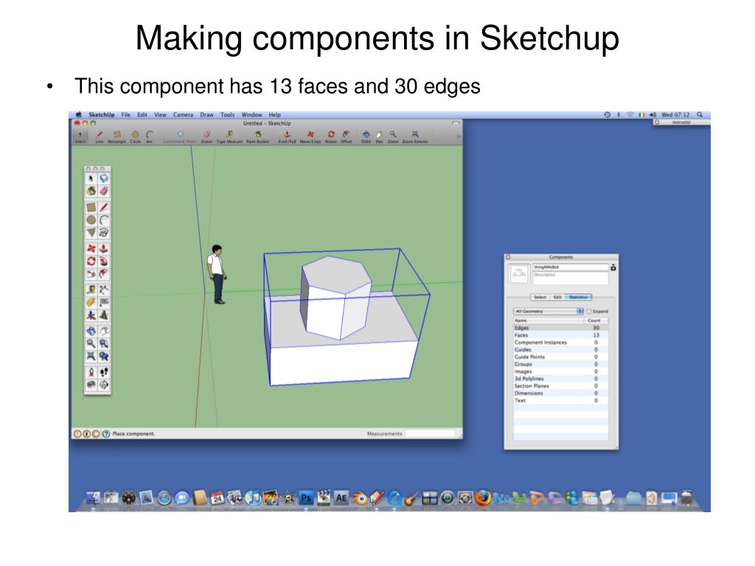Toggle the Expand checkbox
Viewport: 755px width, 566px height.
coord(589,312)
